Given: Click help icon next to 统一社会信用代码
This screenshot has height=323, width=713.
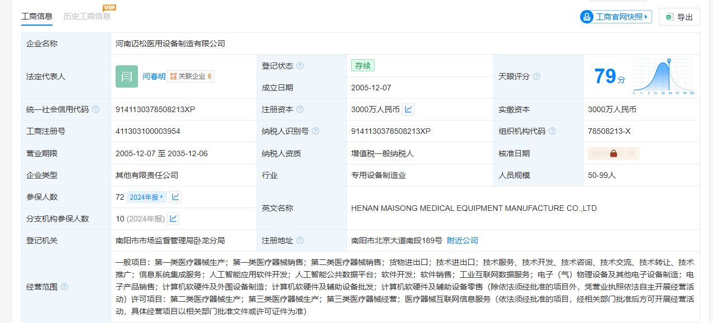Looking at the screenshot, I should (x=95, y=109).
